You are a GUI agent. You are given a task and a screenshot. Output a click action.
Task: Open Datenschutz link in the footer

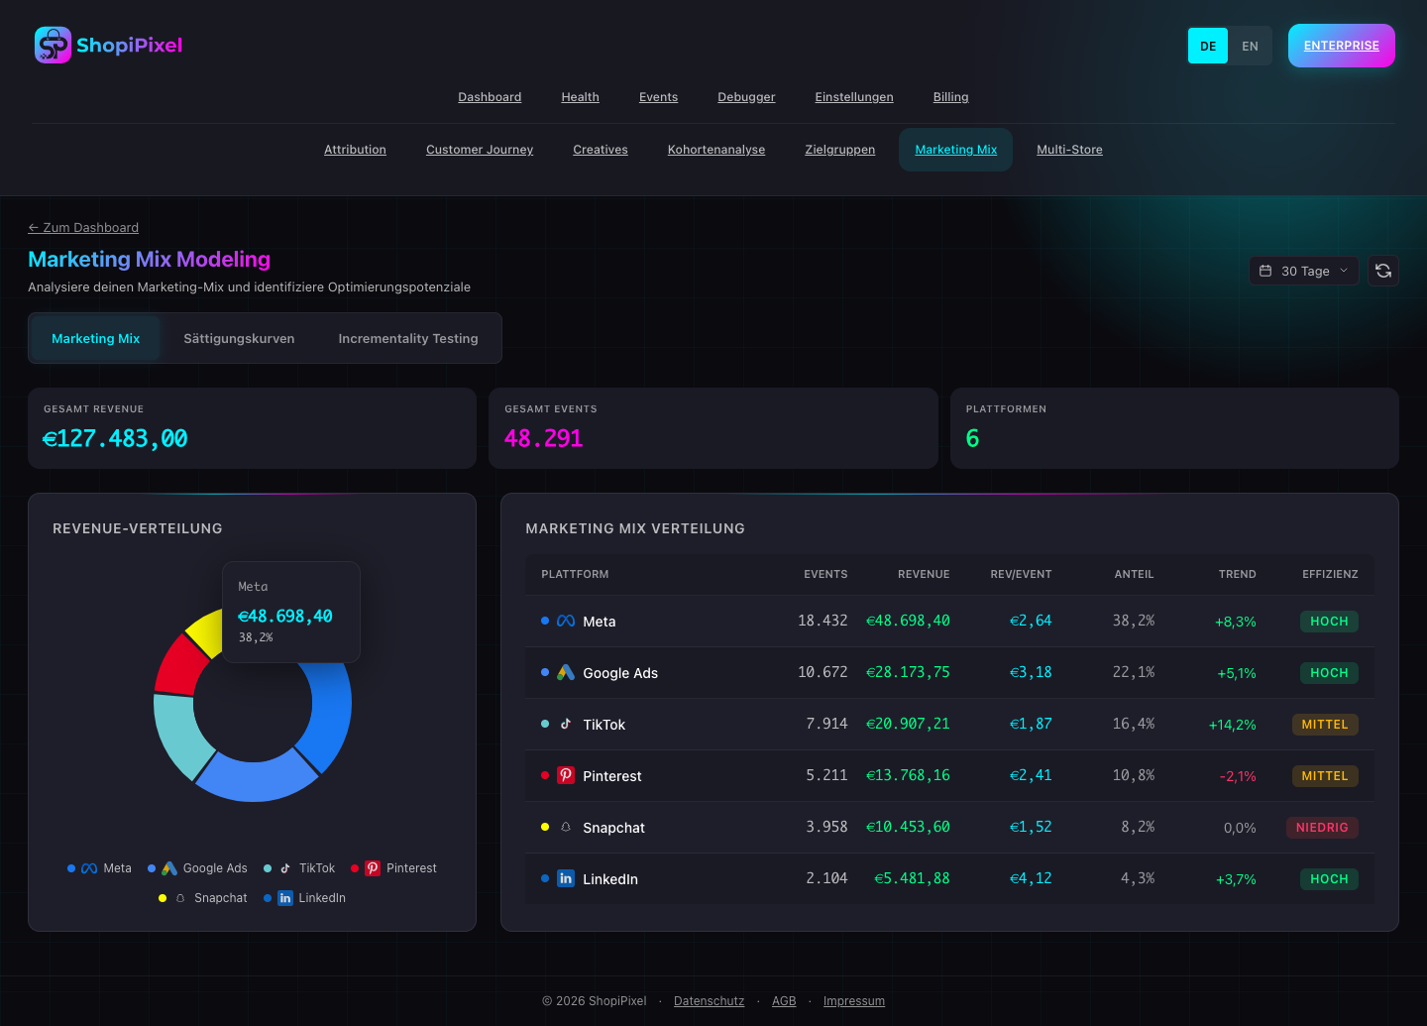pos(709,1001)
